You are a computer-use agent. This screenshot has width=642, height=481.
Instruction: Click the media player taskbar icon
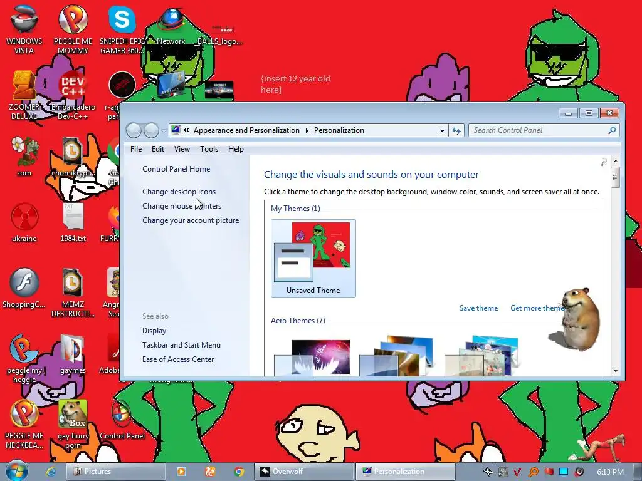coord(181,472)
